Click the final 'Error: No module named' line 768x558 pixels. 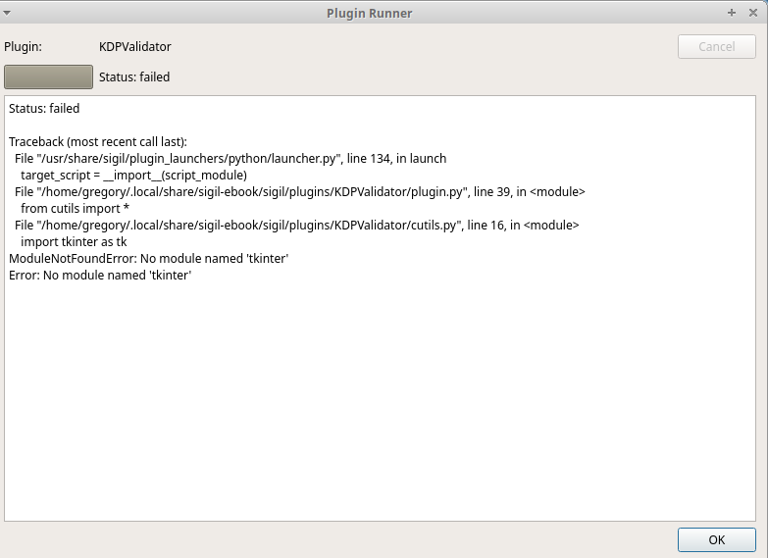(x=99, y=275)
